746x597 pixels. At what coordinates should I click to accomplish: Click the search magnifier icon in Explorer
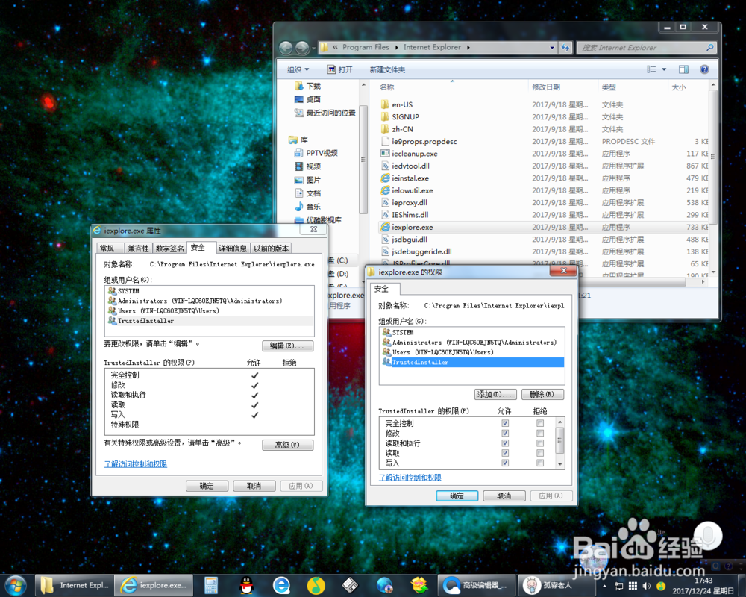[x=709, y=48]
